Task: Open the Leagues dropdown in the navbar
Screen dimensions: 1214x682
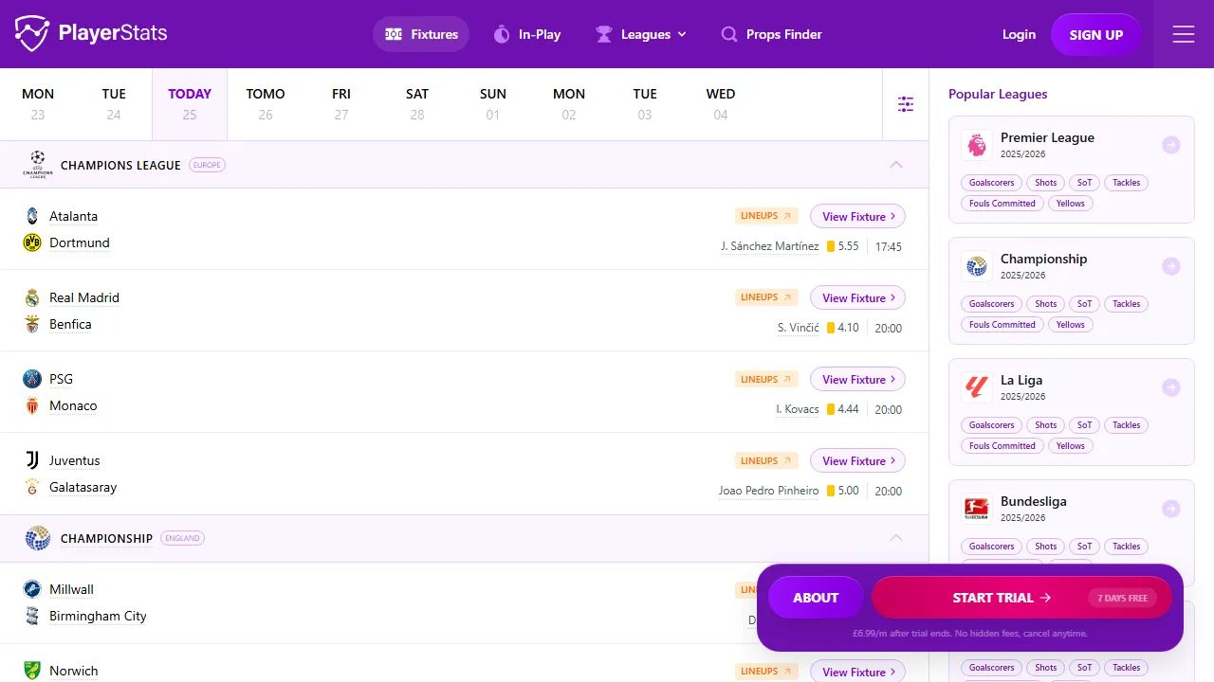Action: coord(642,34)
